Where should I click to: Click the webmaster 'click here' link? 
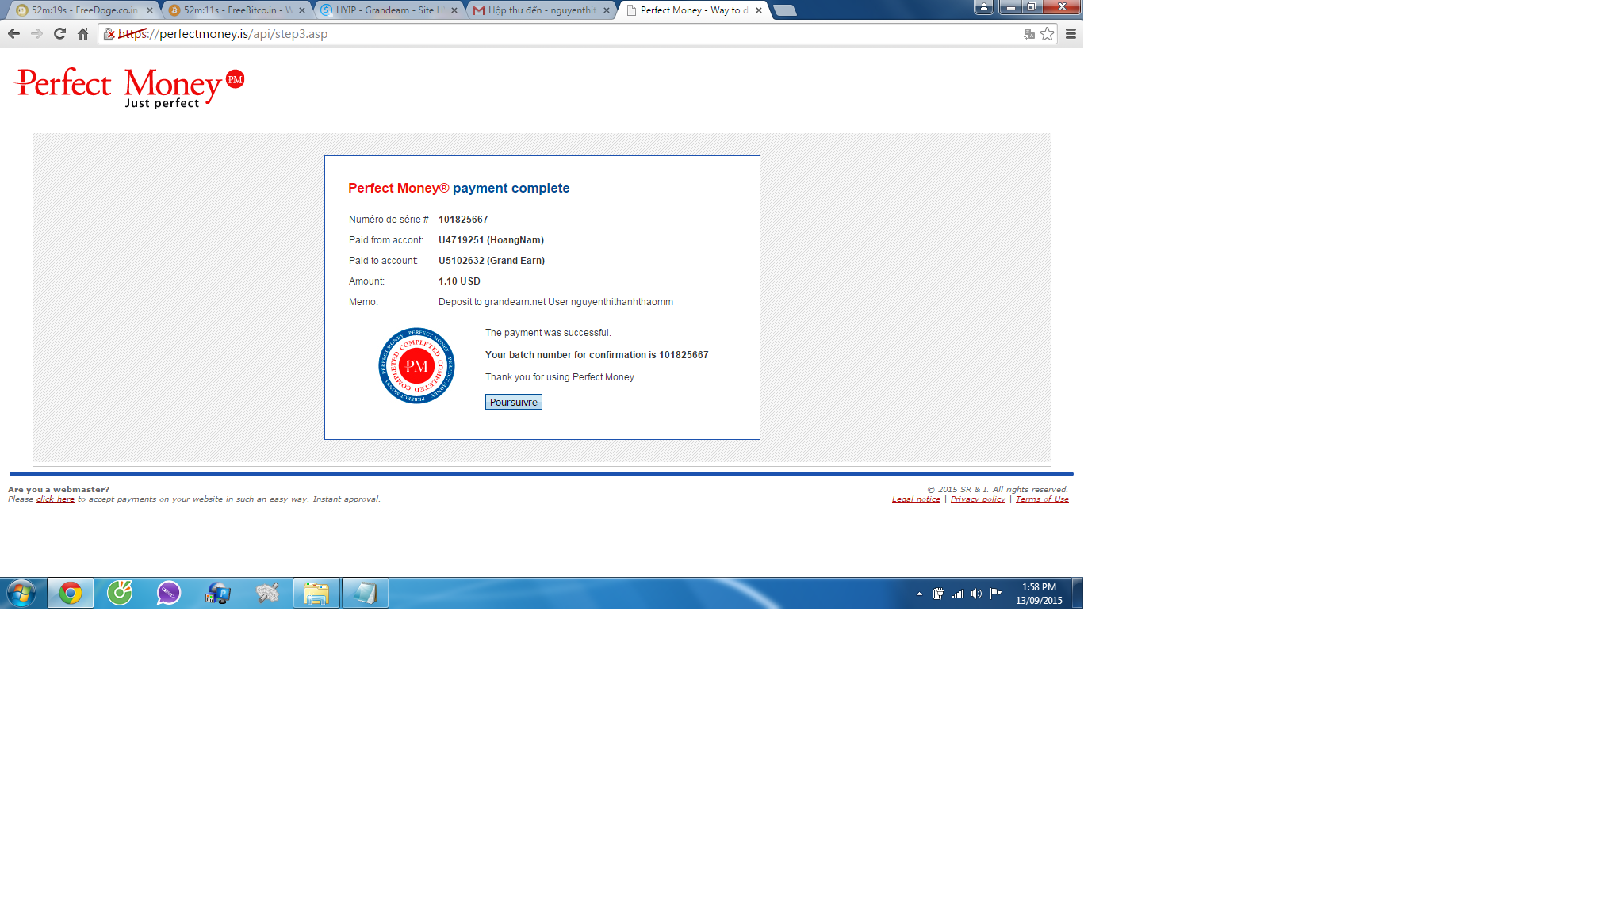pos(56,499)
